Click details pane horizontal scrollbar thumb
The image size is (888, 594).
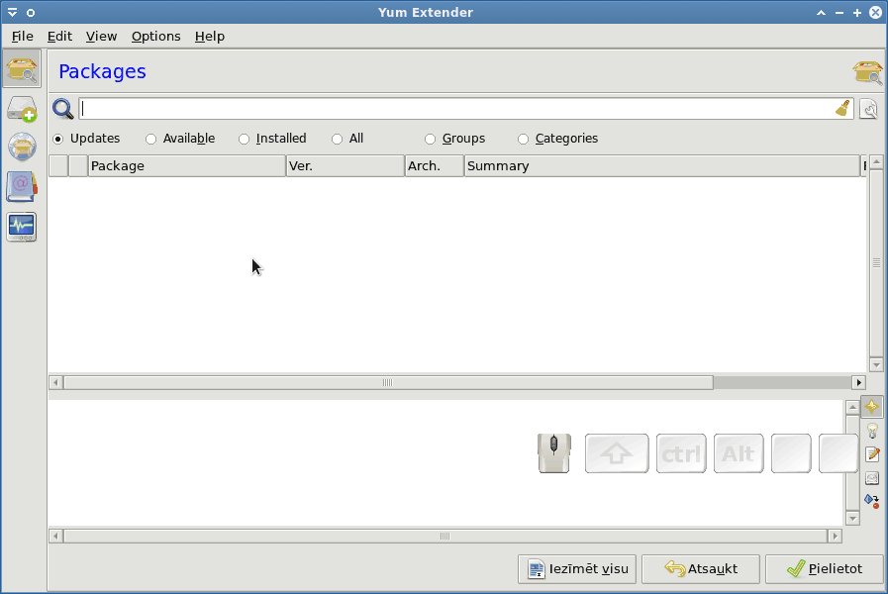pos(445,536)
